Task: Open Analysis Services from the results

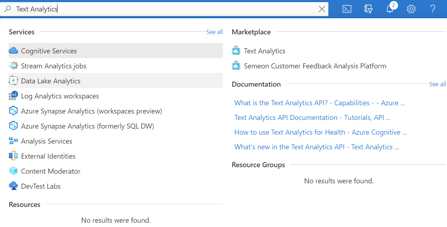Action: [x=46, y=141]
